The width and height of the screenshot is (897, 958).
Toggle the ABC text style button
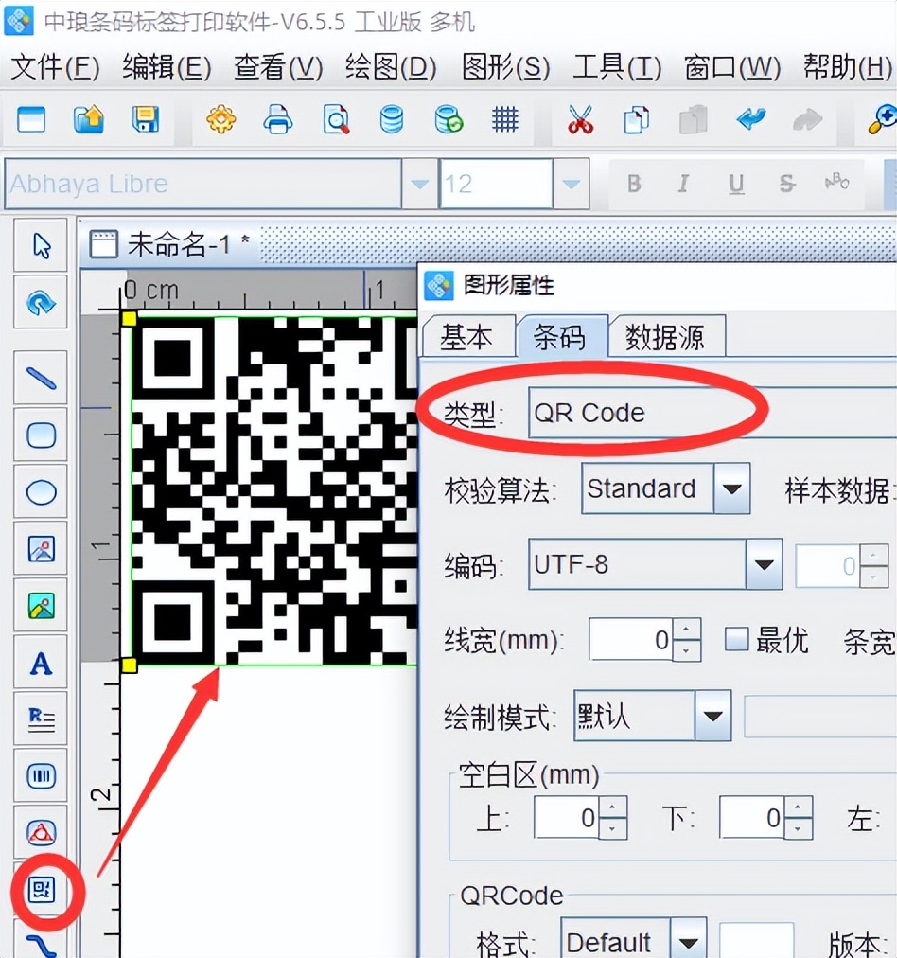pyautogui.click(x=837, y=182)
